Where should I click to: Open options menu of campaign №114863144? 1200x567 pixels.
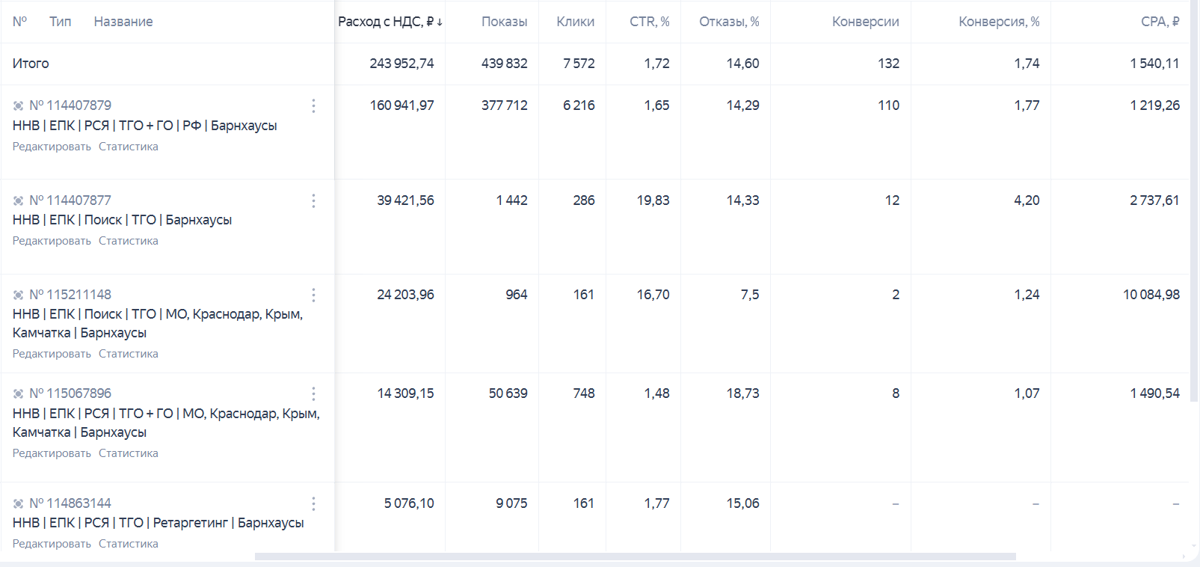[x=313, y=503]
